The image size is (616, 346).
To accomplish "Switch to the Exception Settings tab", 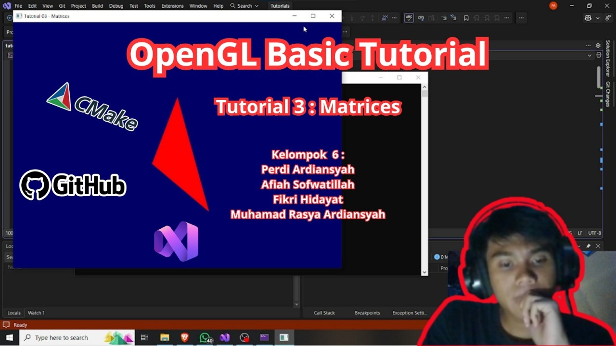I will tap(410, 313).
